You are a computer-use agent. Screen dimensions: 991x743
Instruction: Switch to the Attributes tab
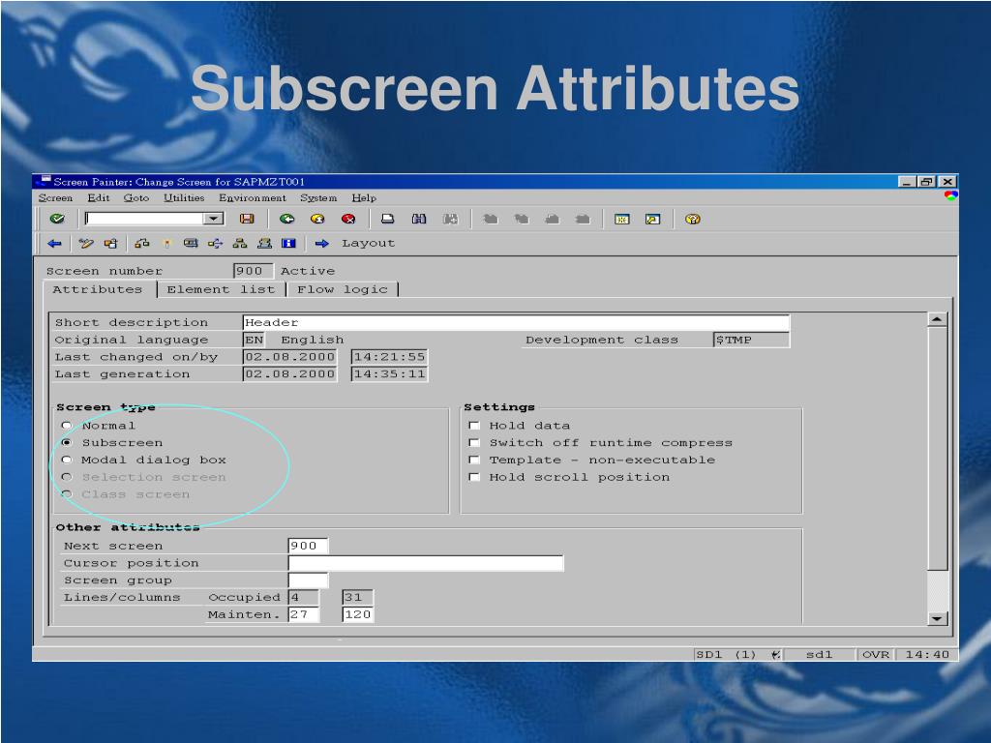(x=98, y=289)
